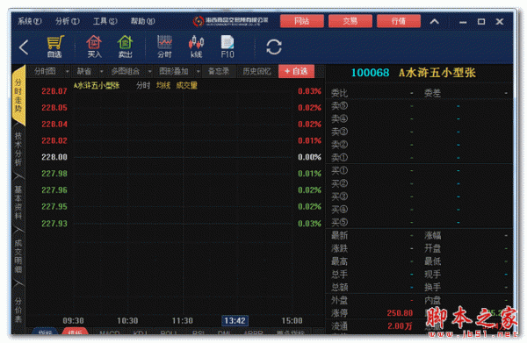This screenshot has height=343, width=527.
Task: Select the 成交明细 side tab
Action: [x=18, y=256]
